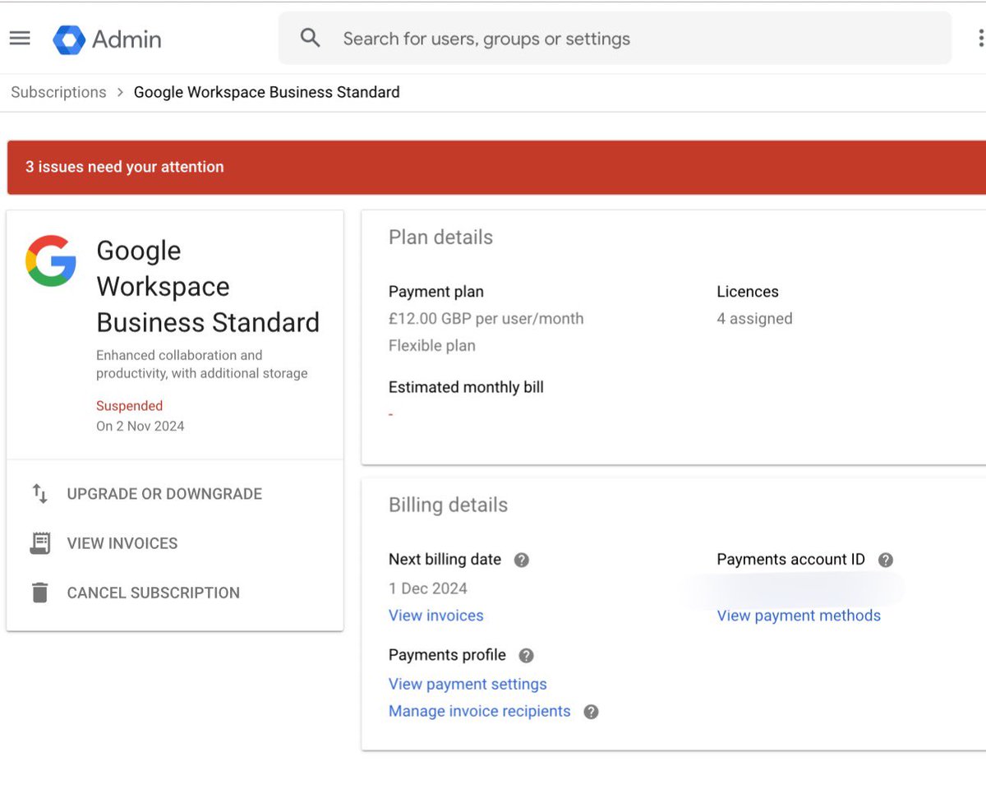The height and width of the screenshot is (789, 986).
Task: Open View payment methods link
Action: [799, 616]
